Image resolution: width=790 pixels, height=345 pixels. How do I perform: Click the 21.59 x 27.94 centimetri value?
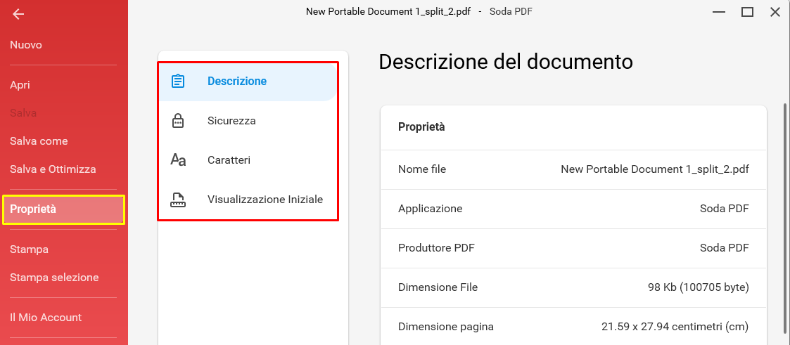(x=675, y=327)
